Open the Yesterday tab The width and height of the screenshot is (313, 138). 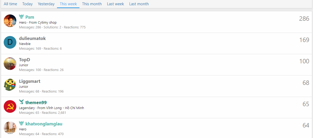pyautogui.click(x=46, y=4)
